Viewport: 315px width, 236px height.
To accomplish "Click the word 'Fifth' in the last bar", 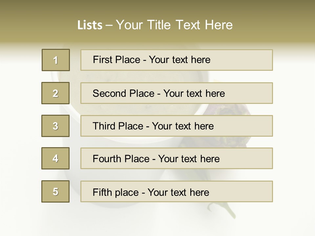I will [x=102, y=192].
